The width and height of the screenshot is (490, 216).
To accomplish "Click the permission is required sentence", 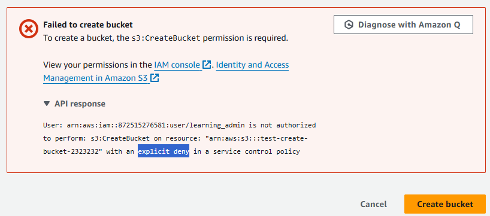I will pyautogui.click(x=246, y=38).
